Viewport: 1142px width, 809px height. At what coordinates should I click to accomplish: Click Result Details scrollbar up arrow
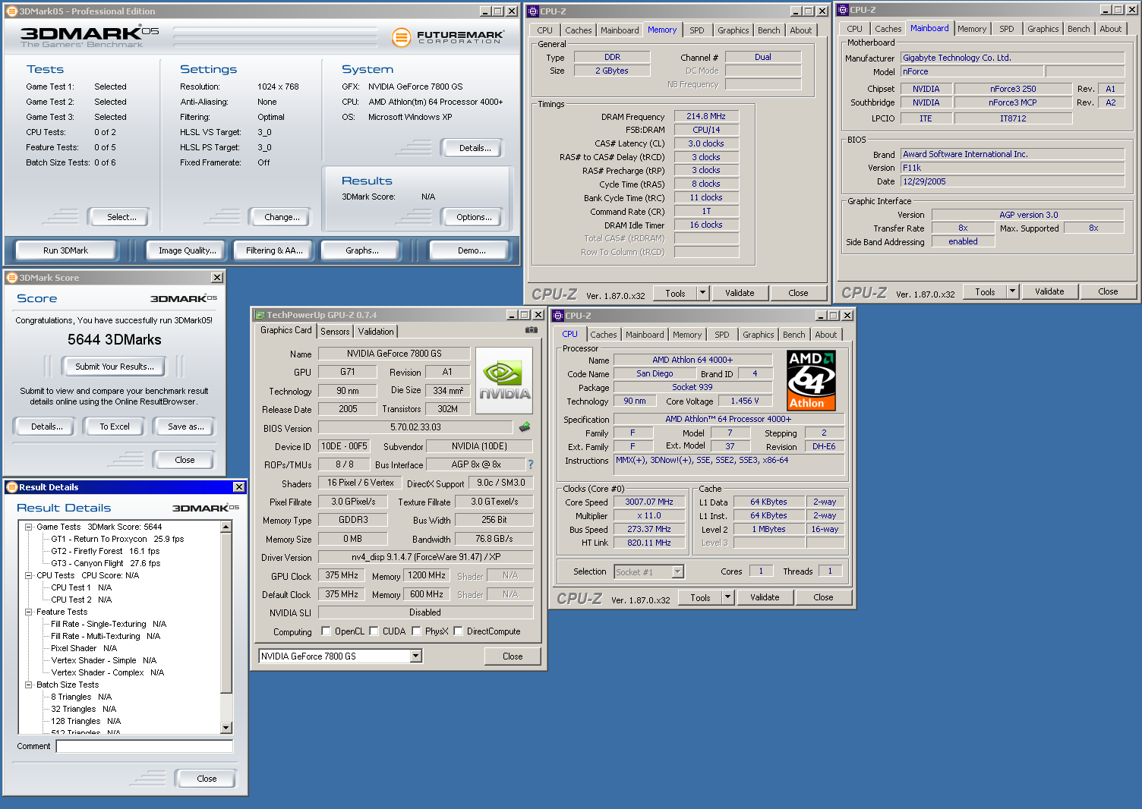(x=226, y=527)
